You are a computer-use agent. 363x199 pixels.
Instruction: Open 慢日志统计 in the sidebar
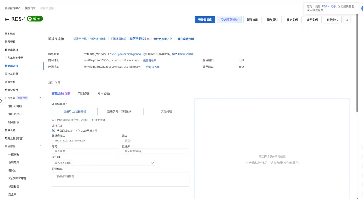point(15,114)
